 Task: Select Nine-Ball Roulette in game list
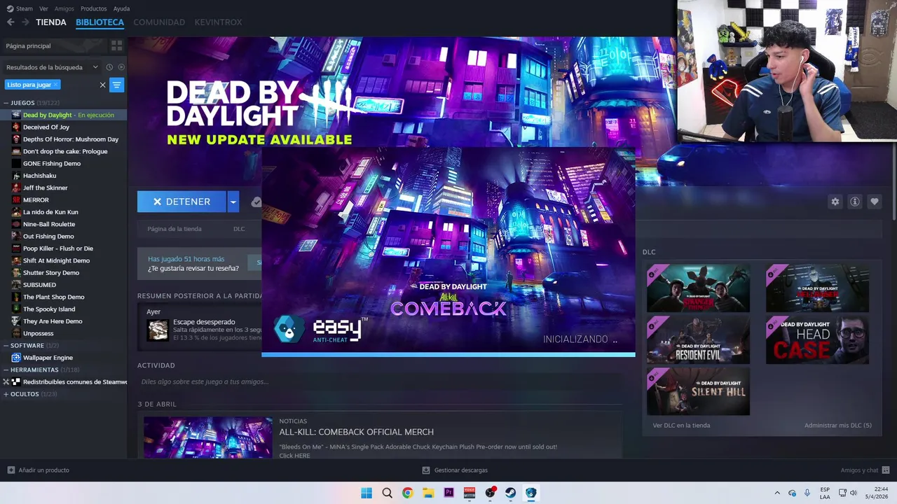49,224
